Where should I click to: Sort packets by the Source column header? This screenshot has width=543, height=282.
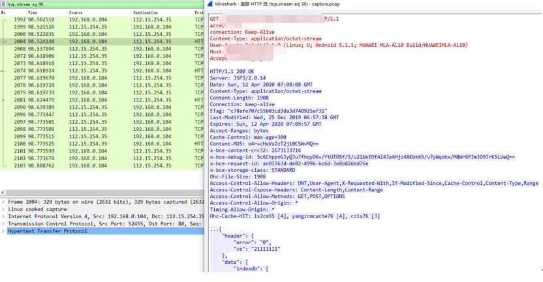(99, 12)
